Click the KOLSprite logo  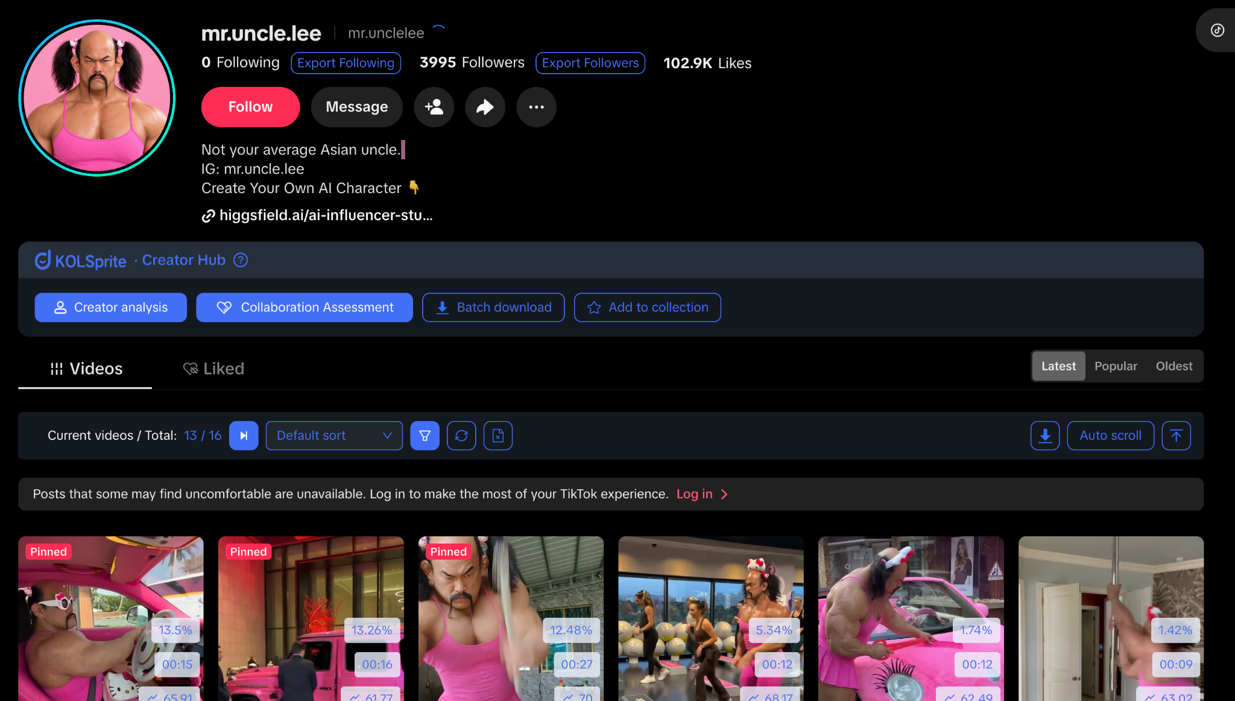[81, 260]
